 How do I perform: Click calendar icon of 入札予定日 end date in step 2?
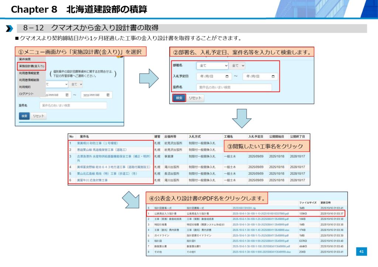tap(273, 77)
